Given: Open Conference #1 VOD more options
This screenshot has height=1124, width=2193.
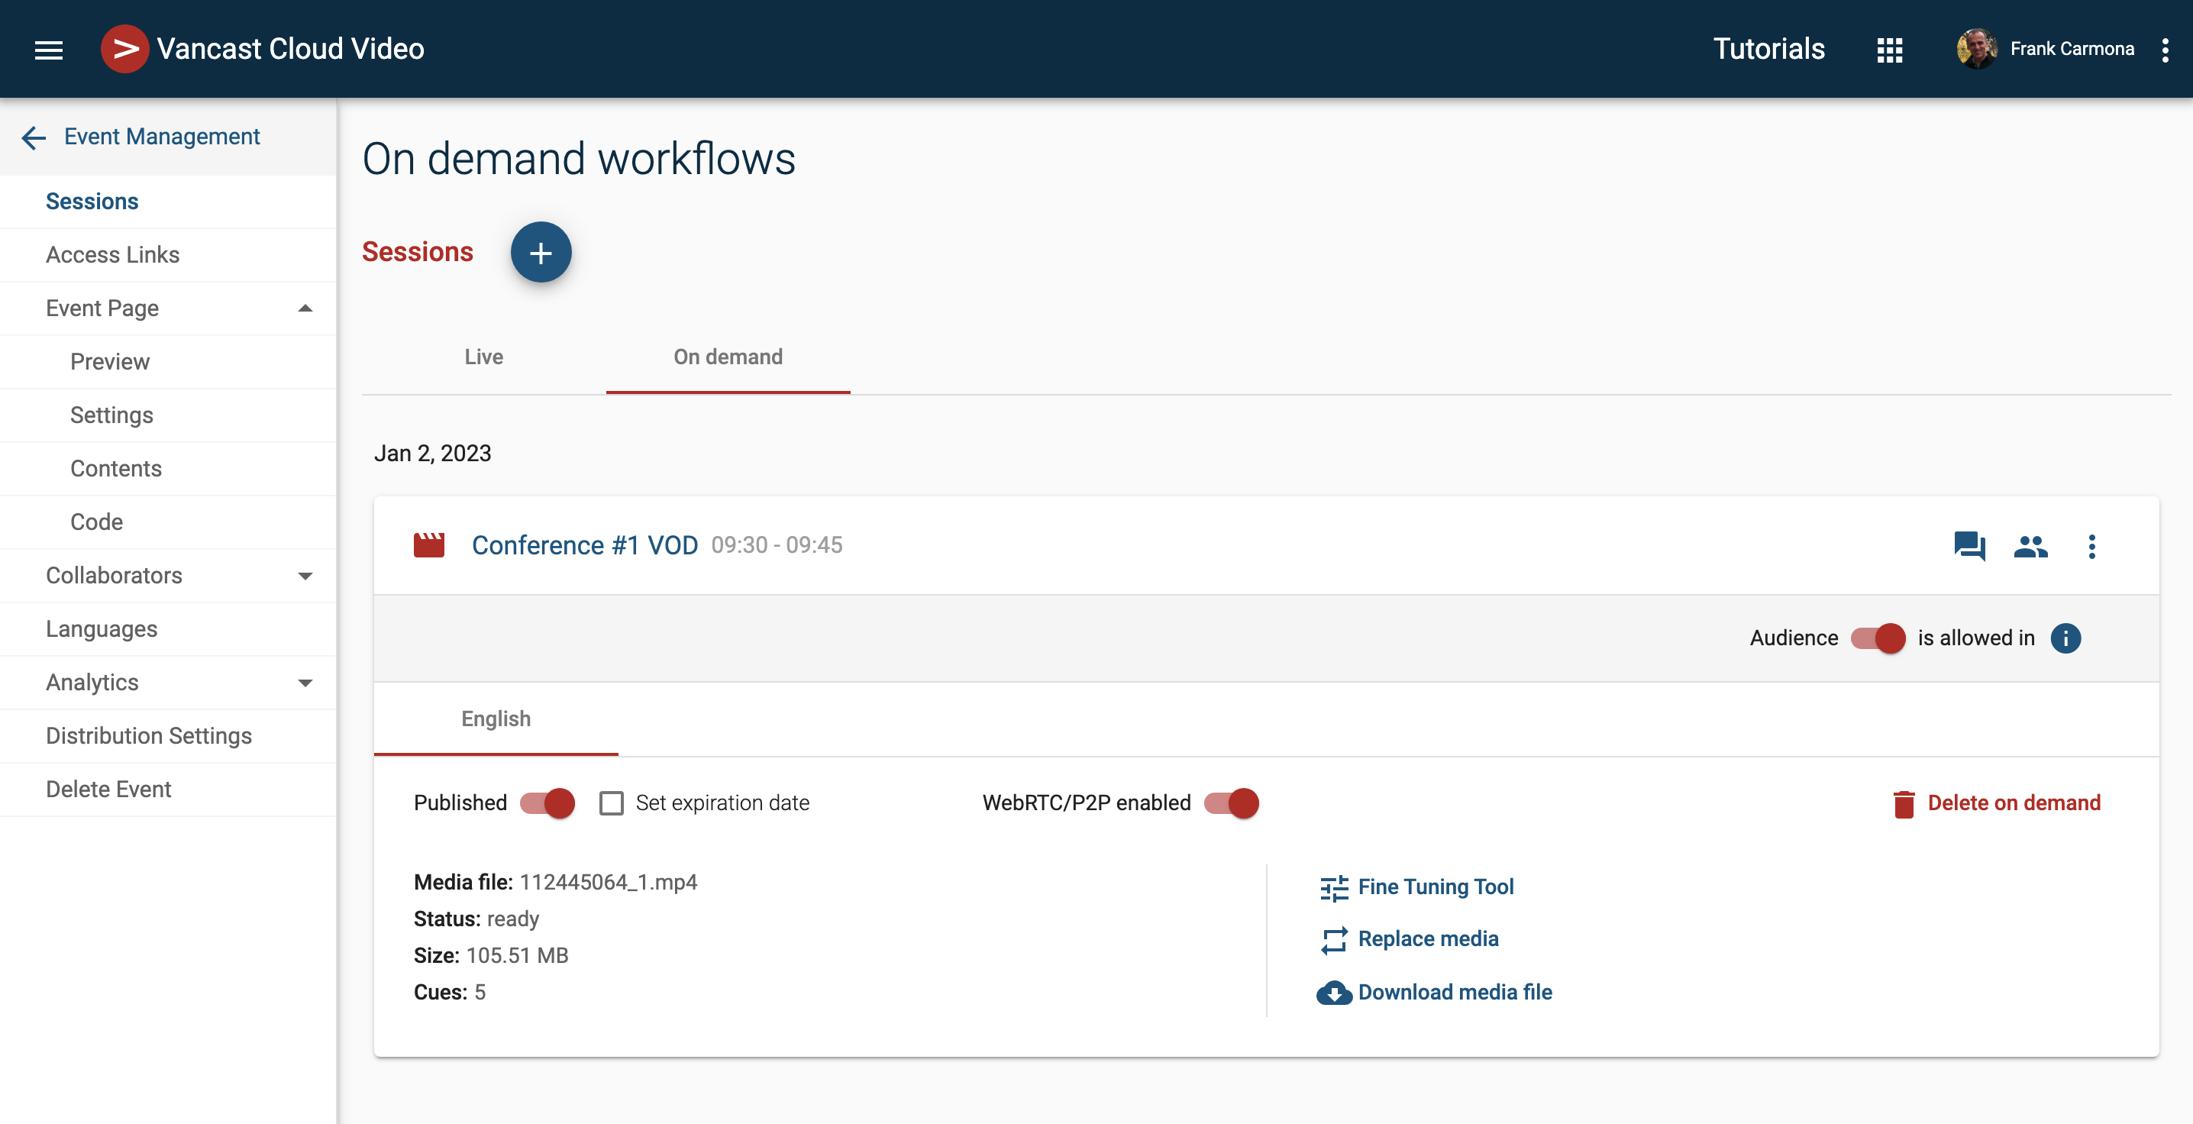Looking at the screenshot, I should tap(2091, 546).
